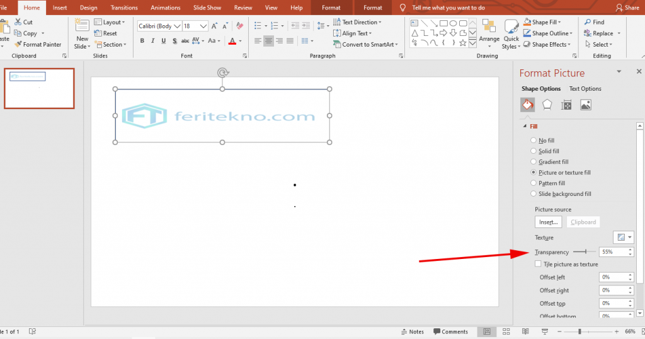Viewport: 645px width, 339px height.
Task: Open the Fill & Line pane icon
Action: click(x=528, y=105)
